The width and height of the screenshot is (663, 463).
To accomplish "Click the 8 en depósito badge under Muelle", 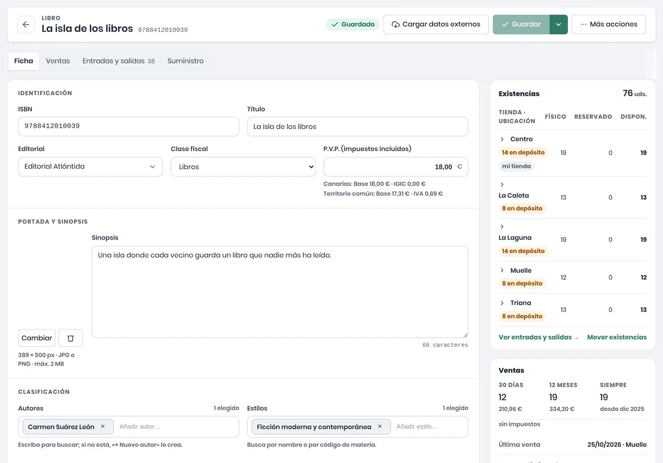I will (522, 283).
